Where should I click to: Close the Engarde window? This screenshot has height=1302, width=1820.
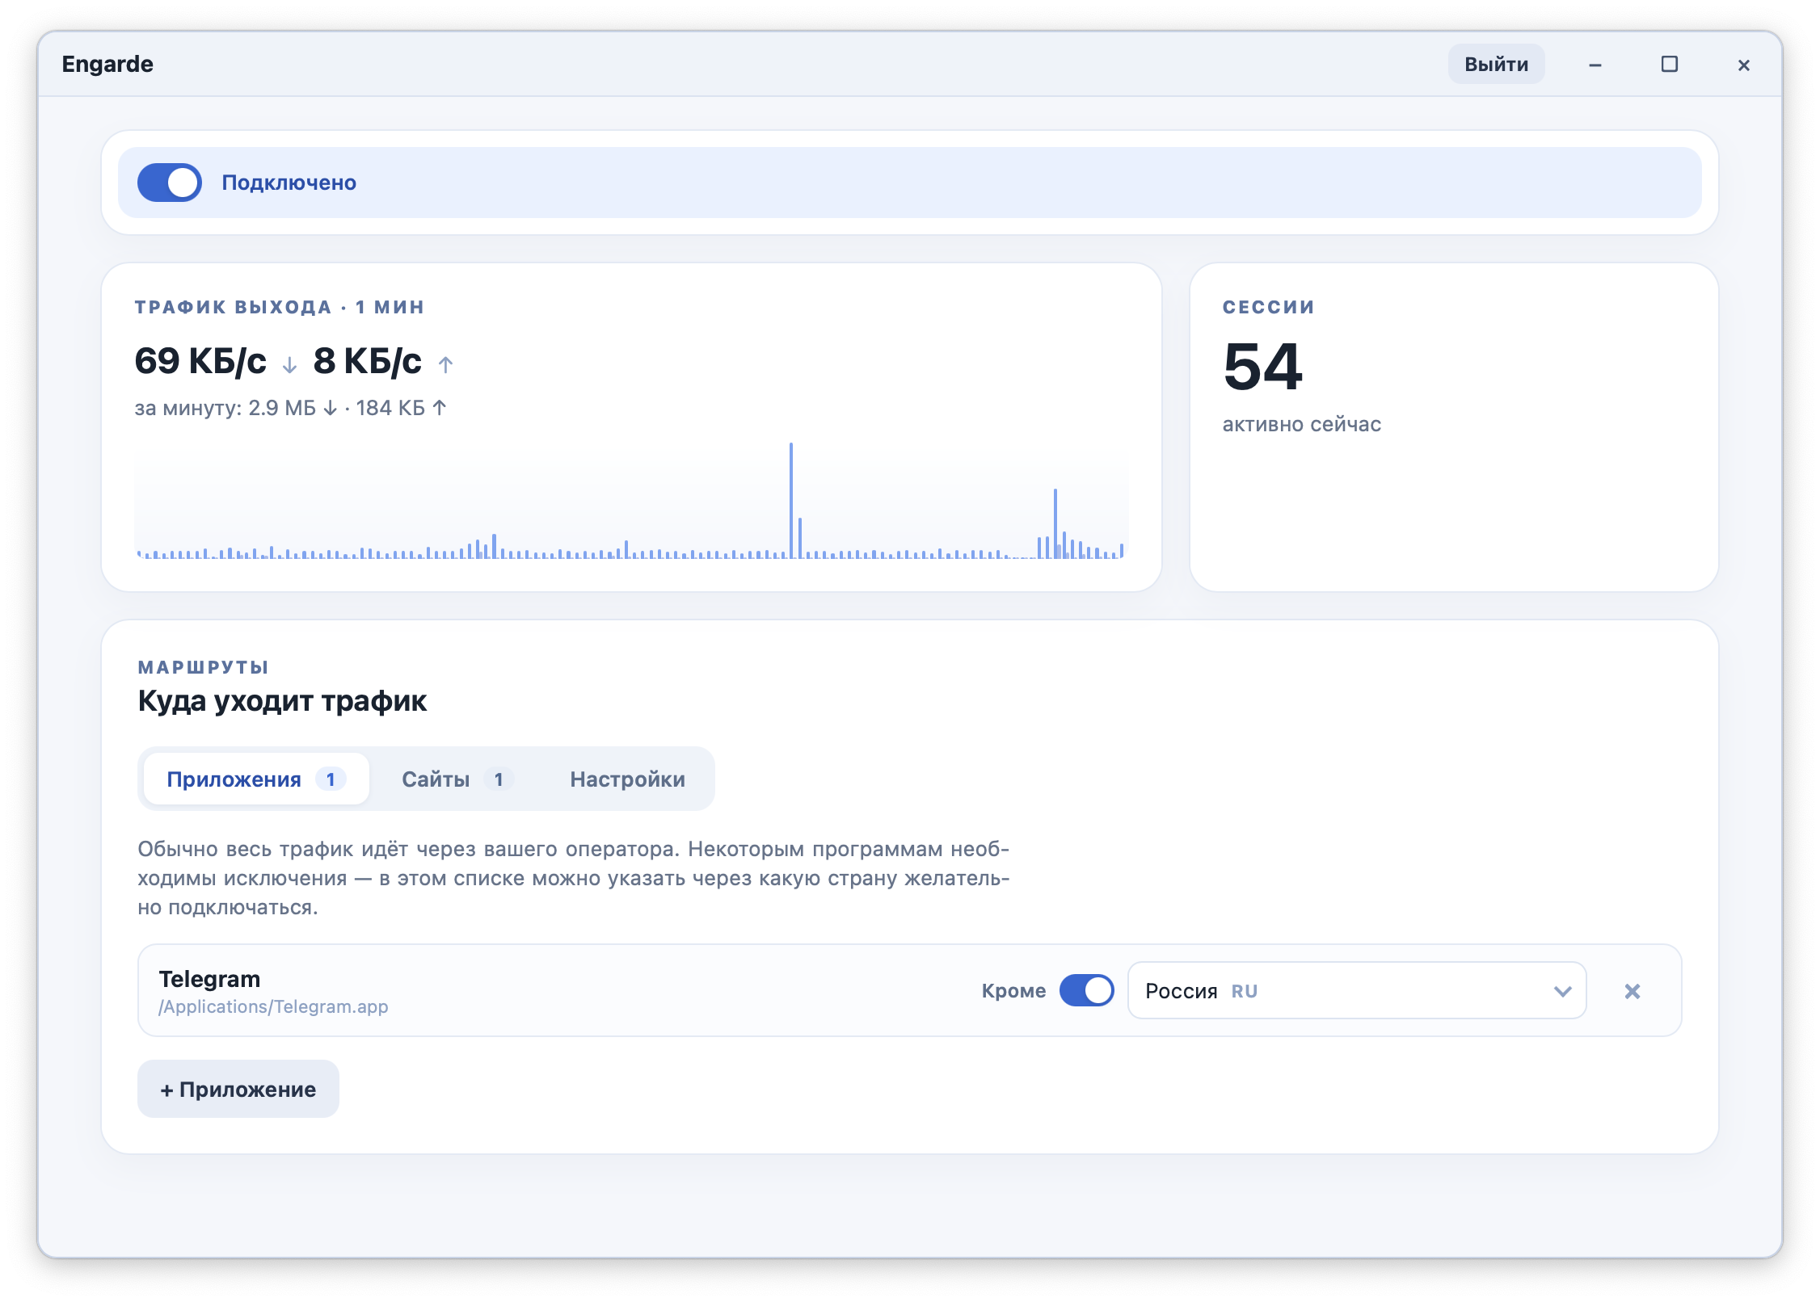coord(1744,65)
